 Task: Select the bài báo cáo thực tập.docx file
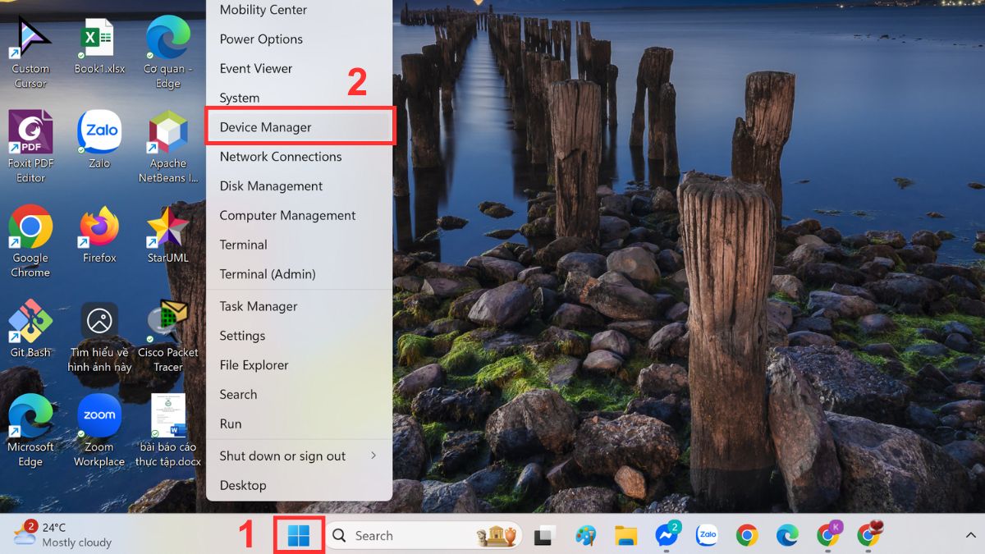pyautogui.click(x=167, y=430)
